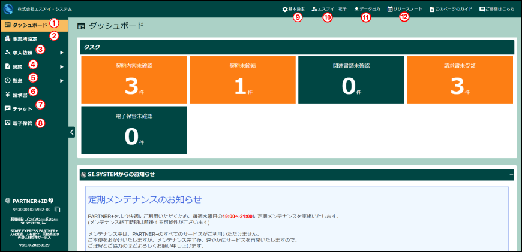Open the プライバシーポリシー link
This screenshot has width=522, height=252.
(x=41, y=220)
